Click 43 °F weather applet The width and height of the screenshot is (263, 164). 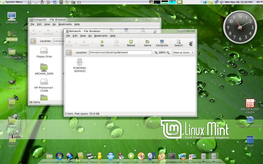[x=258, y=2]
